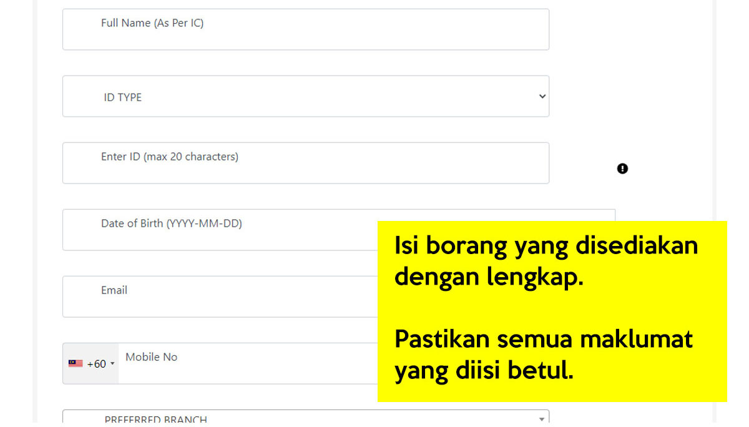Image resolution: width=749 pixels, height=427 pixels.
Task: Open the PREFERRED BRANCH dropdown
Action: tap(305, 418)
